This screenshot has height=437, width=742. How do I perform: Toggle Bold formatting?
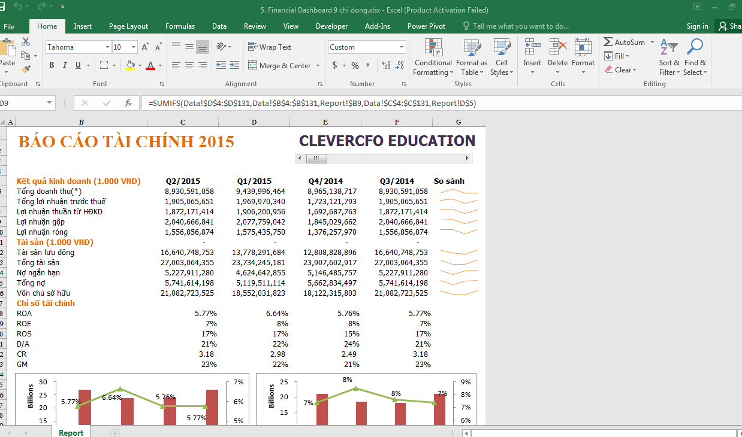pos(52,65)
